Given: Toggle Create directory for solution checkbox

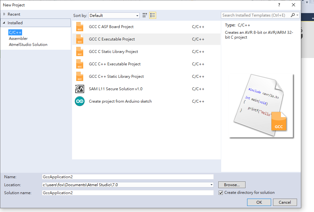Looking at the screenshot, I should click(x=221, y=193).
